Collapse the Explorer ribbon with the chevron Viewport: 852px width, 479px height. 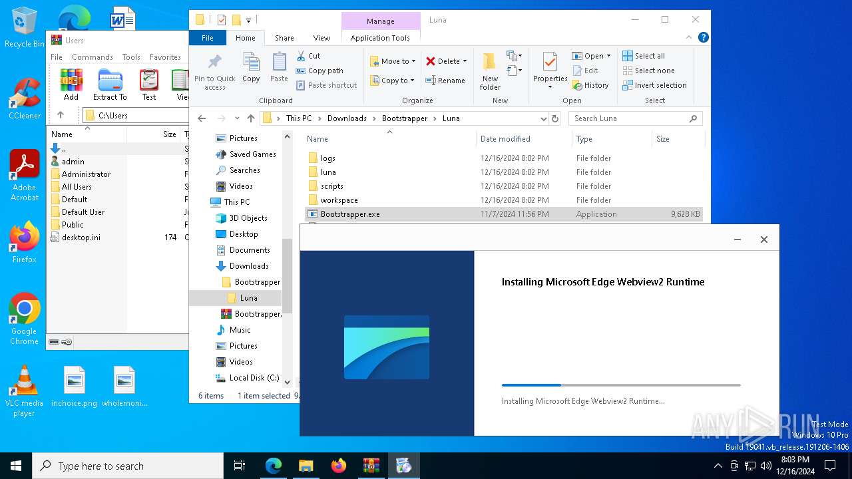coord(689,38)
